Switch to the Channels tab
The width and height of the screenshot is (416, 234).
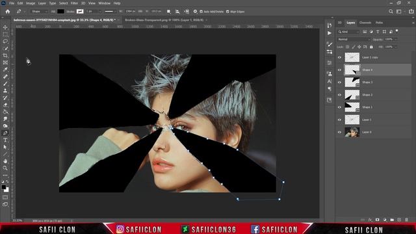point(365,23)
